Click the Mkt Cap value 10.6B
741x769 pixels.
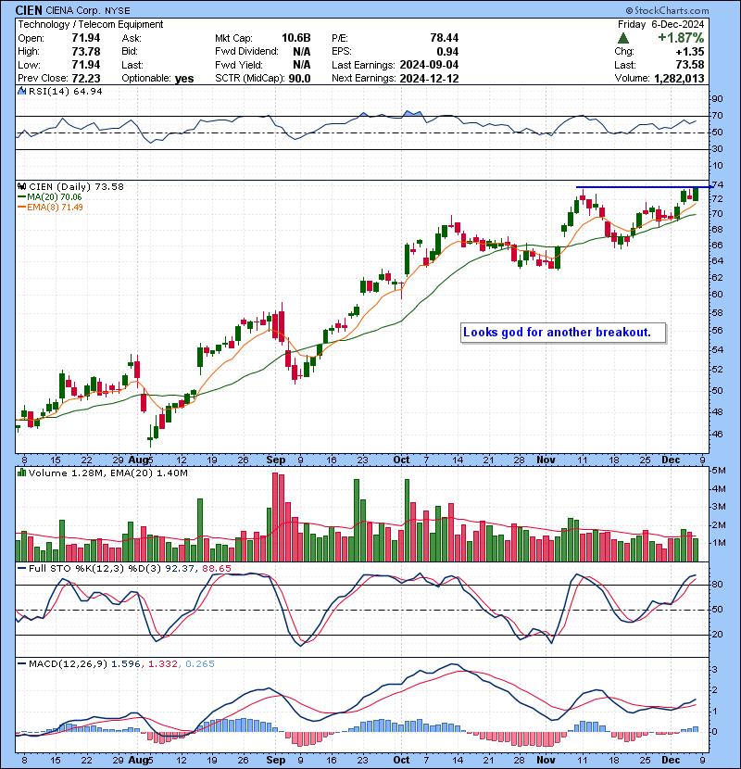pos(295,38)
